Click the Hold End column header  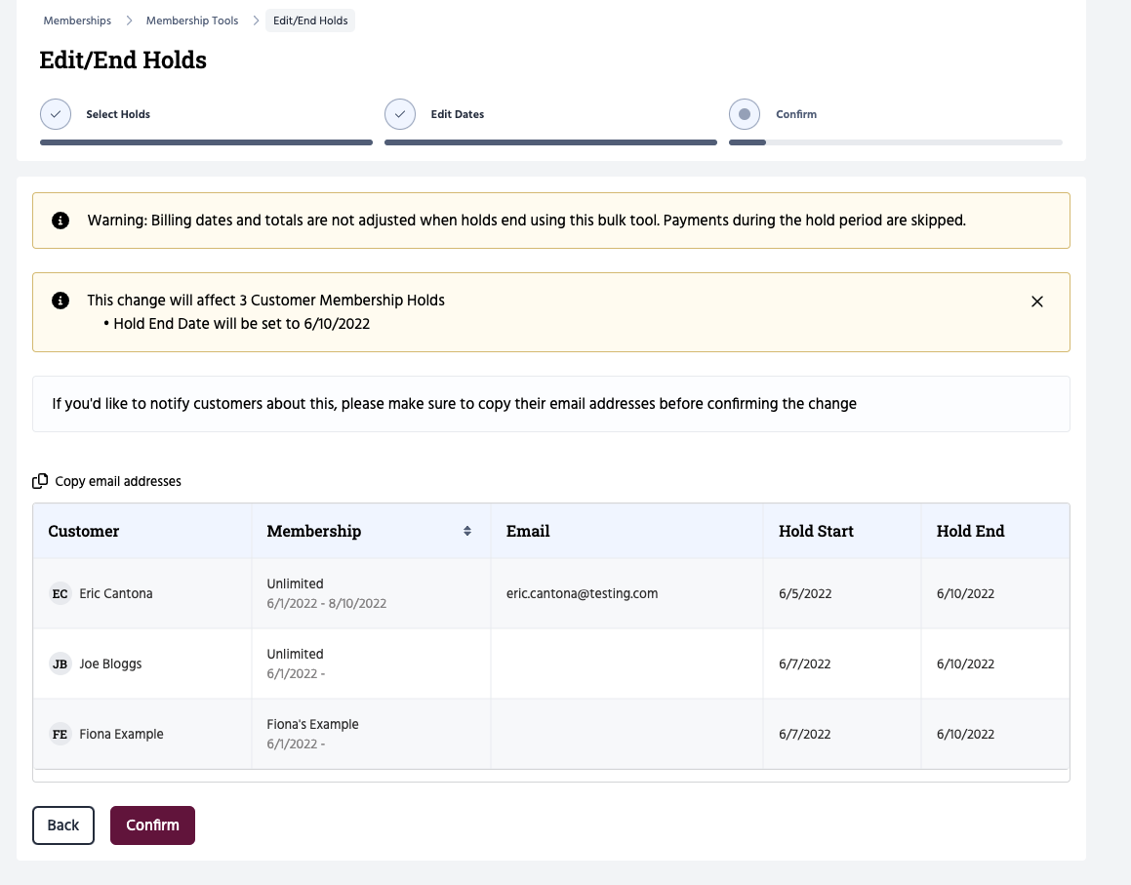click(970, 531)
